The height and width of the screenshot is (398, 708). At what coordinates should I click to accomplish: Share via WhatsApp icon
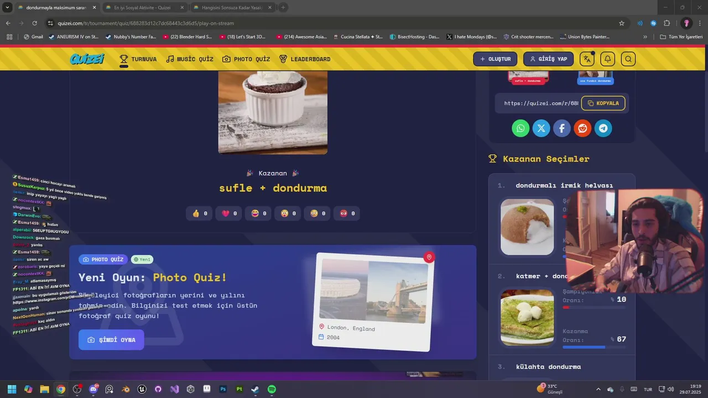pos(520,128)
